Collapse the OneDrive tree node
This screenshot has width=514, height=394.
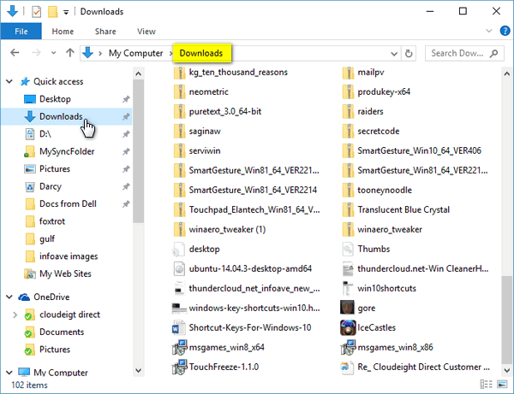coord(9,297)
